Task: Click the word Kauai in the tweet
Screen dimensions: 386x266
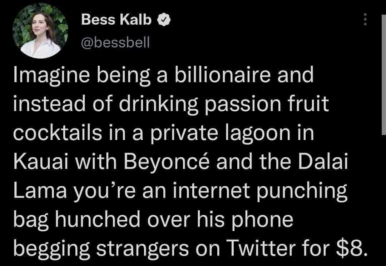Action: click(42, 162)
